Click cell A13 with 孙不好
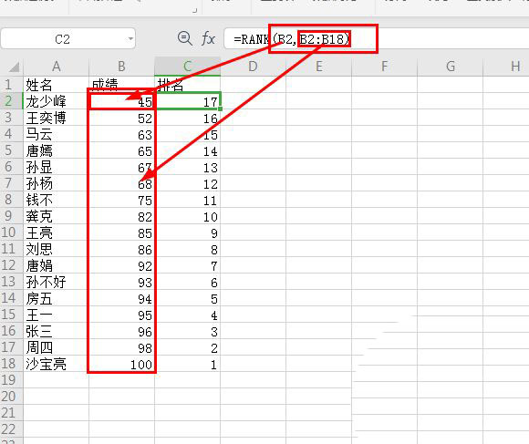 click(x=56, y=282)
